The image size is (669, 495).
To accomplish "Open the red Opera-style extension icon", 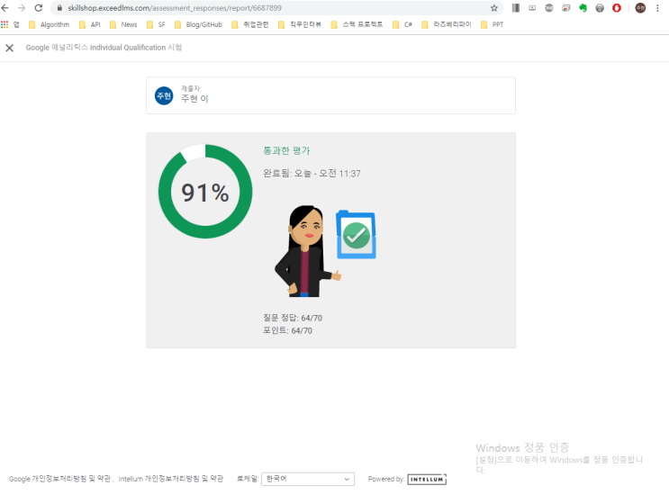I will [x=617, y=8].
